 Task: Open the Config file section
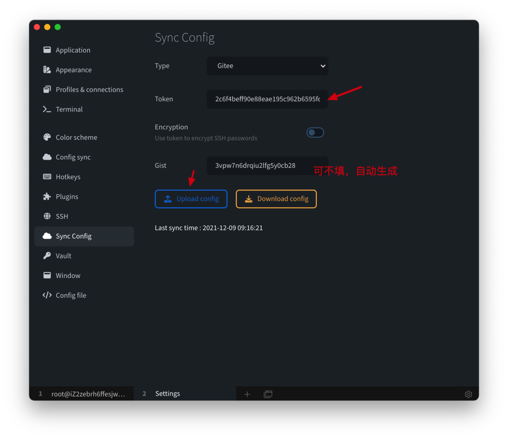pyautogui.click(x=71, y=295)
